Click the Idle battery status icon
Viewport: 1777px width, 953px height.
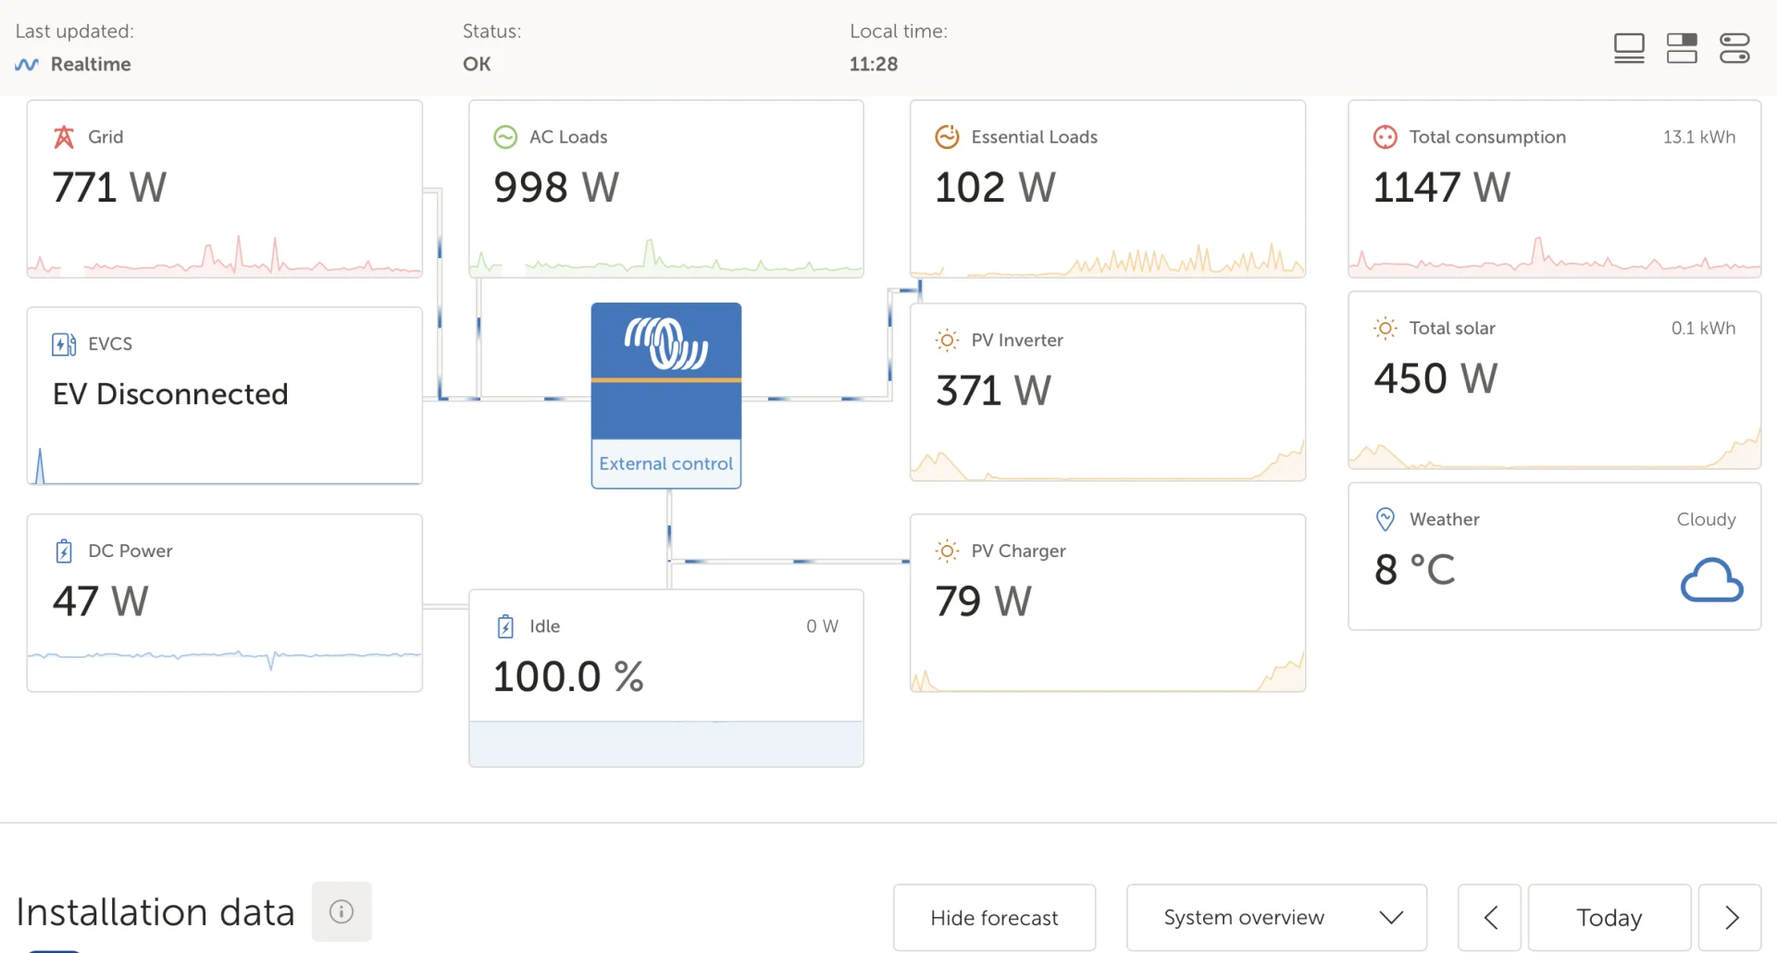click(x=505, y=626)
